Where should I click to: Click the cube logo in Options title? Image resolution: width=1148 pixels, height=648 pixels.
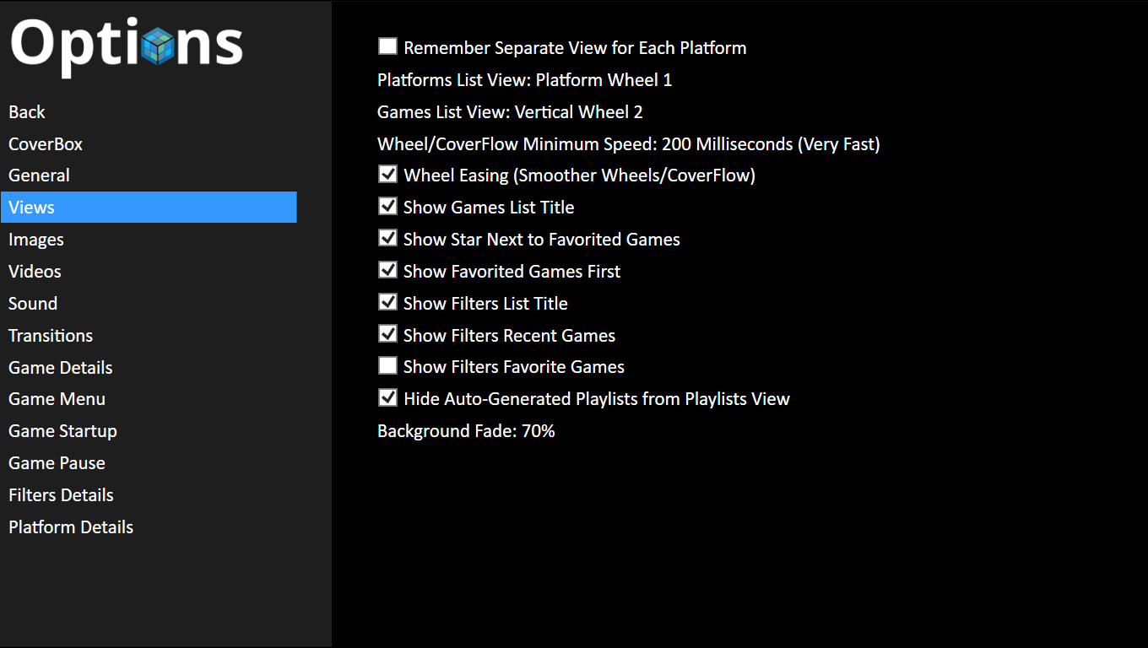tap(158, 46)
